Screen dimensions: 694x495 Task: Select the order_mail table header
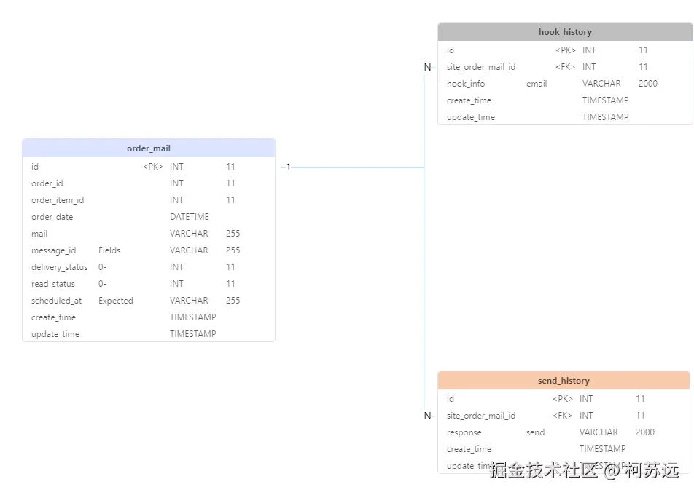click(149, 148)
